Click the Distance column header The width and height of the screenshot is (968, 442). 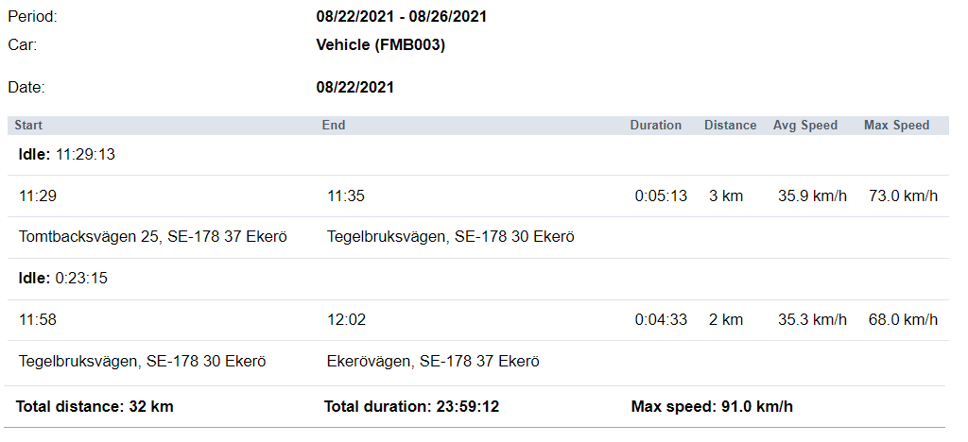730,125
